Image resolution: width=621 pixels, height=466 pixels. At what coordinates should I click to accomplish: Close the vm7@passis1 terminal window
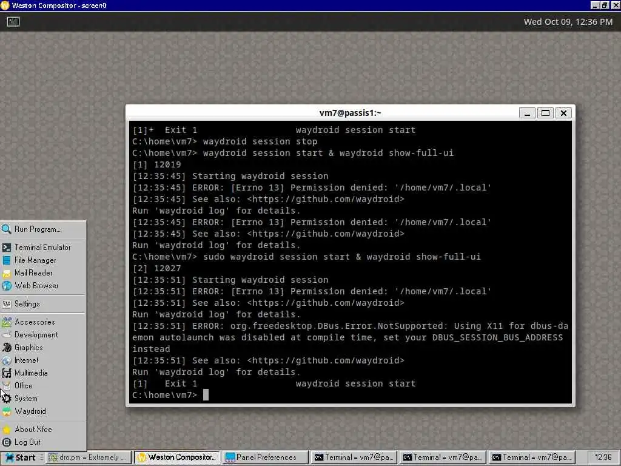click(x=563, y=113)
